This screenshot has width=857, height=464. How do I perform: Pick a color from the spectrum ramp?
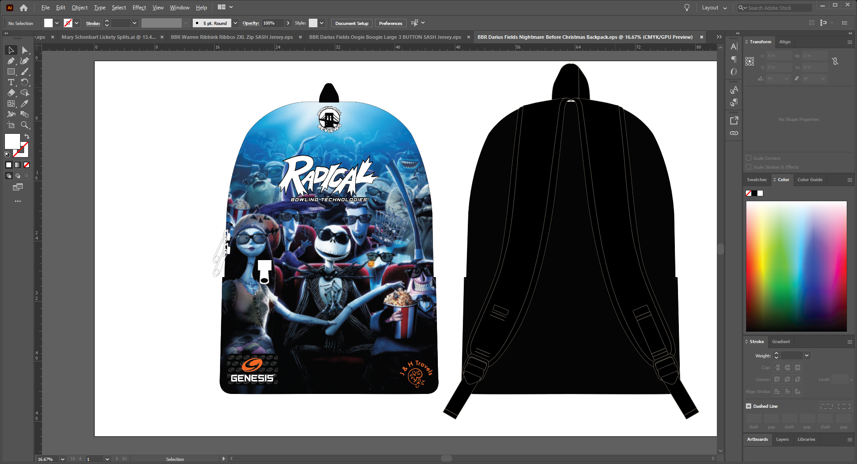796,266
